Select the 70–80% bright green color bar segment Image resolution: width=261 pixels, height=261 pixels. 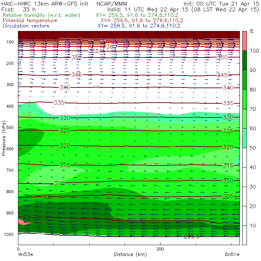(x=244, y=99)
